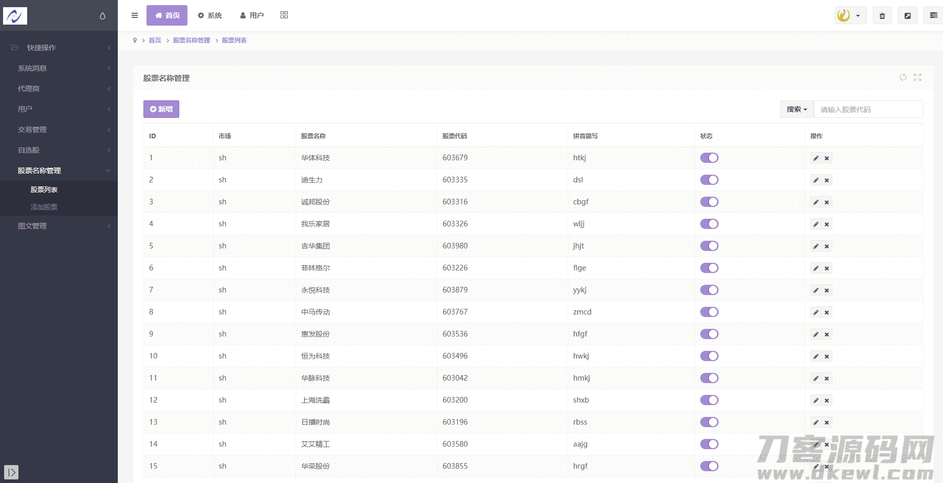
Task: Edit row 1 stock 华体科技 pencil icon
Action: (x=815, y=158)
